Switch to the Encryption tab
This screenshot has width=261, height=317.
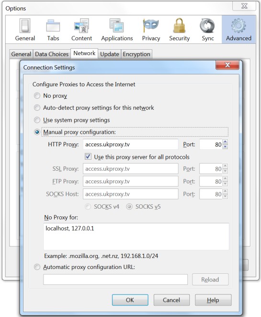click(136, 54)
